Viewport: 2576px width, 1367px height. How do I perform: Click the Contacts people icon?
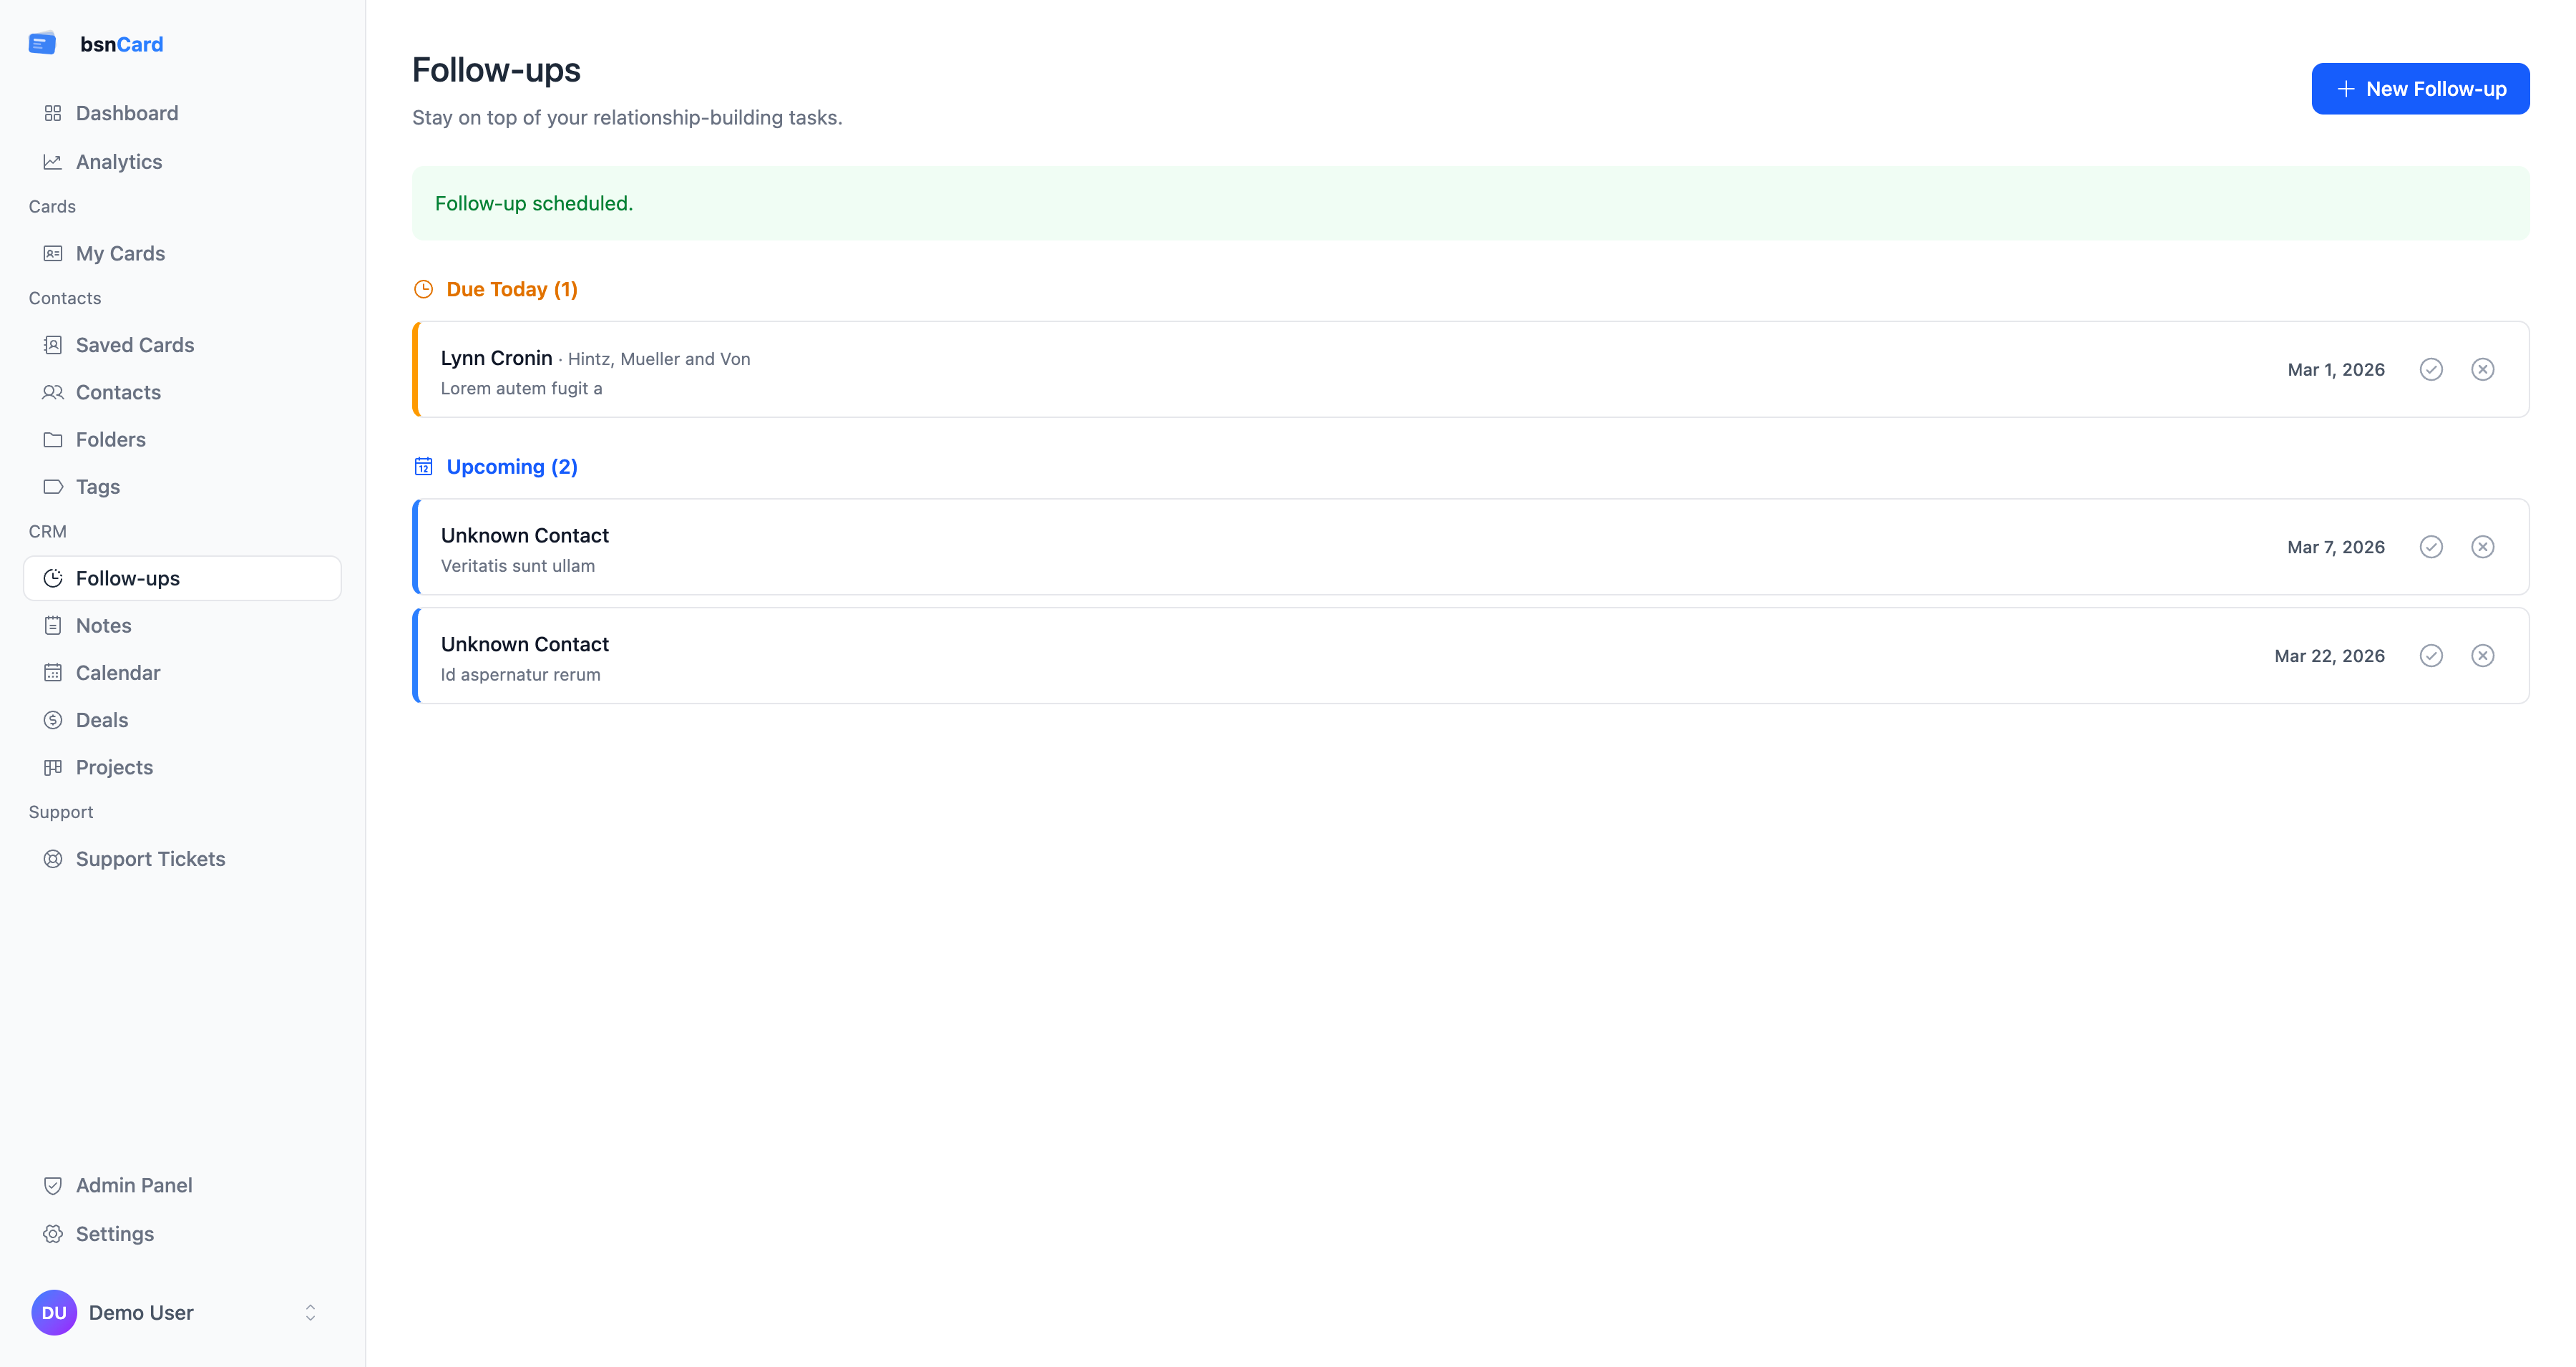pos(53,392)
